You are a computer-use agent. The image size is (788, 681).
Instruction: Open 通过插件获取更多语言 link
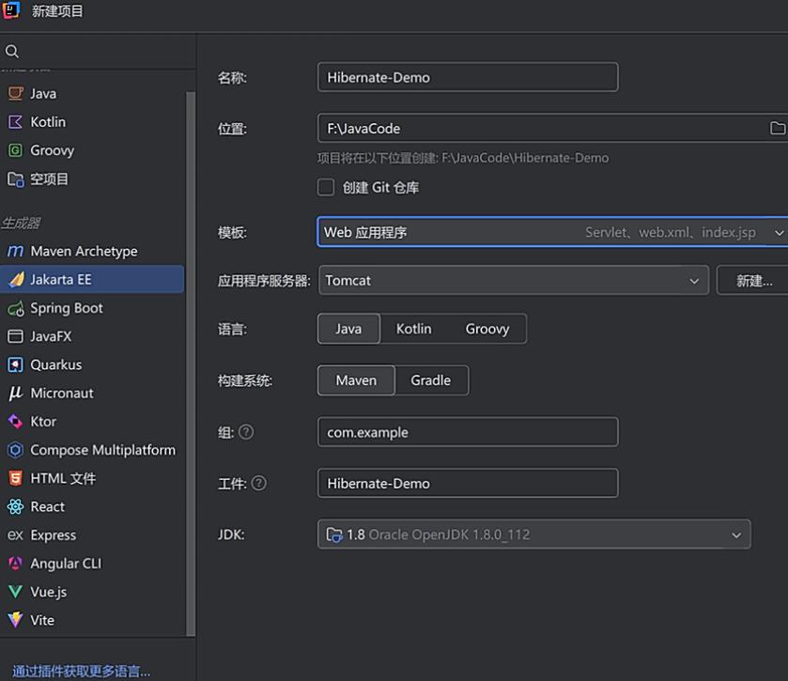coord(81,672)
